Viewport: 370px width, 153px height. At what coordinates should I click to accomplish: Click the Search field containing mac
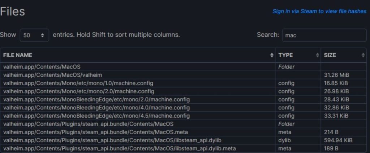[x=324, y=35]
